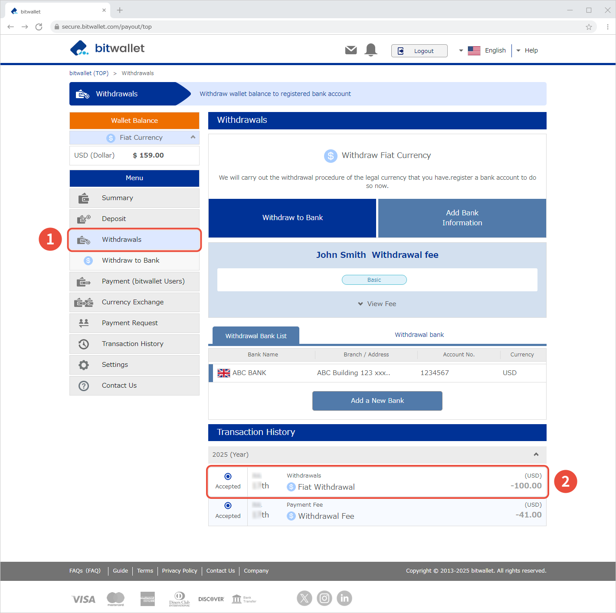
Task: Bookmark this page with the star icon
Action: click(589, 27)
